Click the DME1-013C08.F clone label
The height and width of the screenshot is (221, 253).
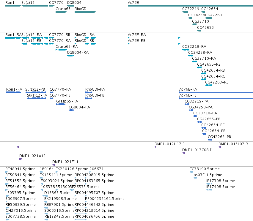pyautogui.click(x=197, y=150)
